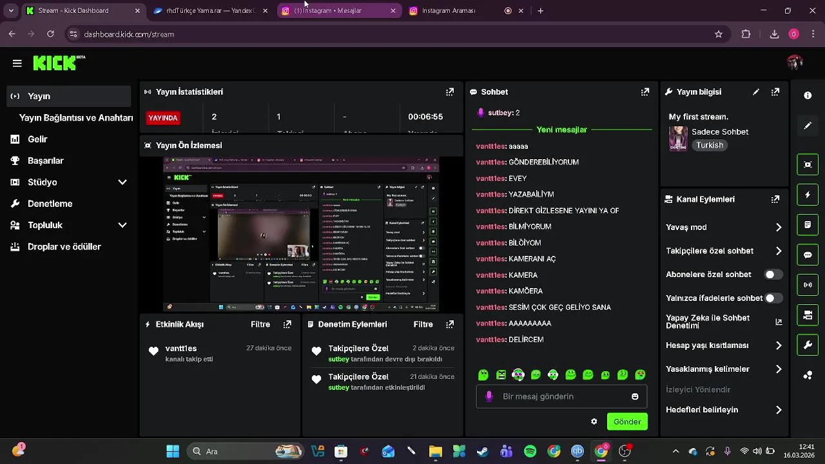Screen dimensions: 825x464
Task: Insert the first green Kick emote in the row
Action: (x=483, y=375)
